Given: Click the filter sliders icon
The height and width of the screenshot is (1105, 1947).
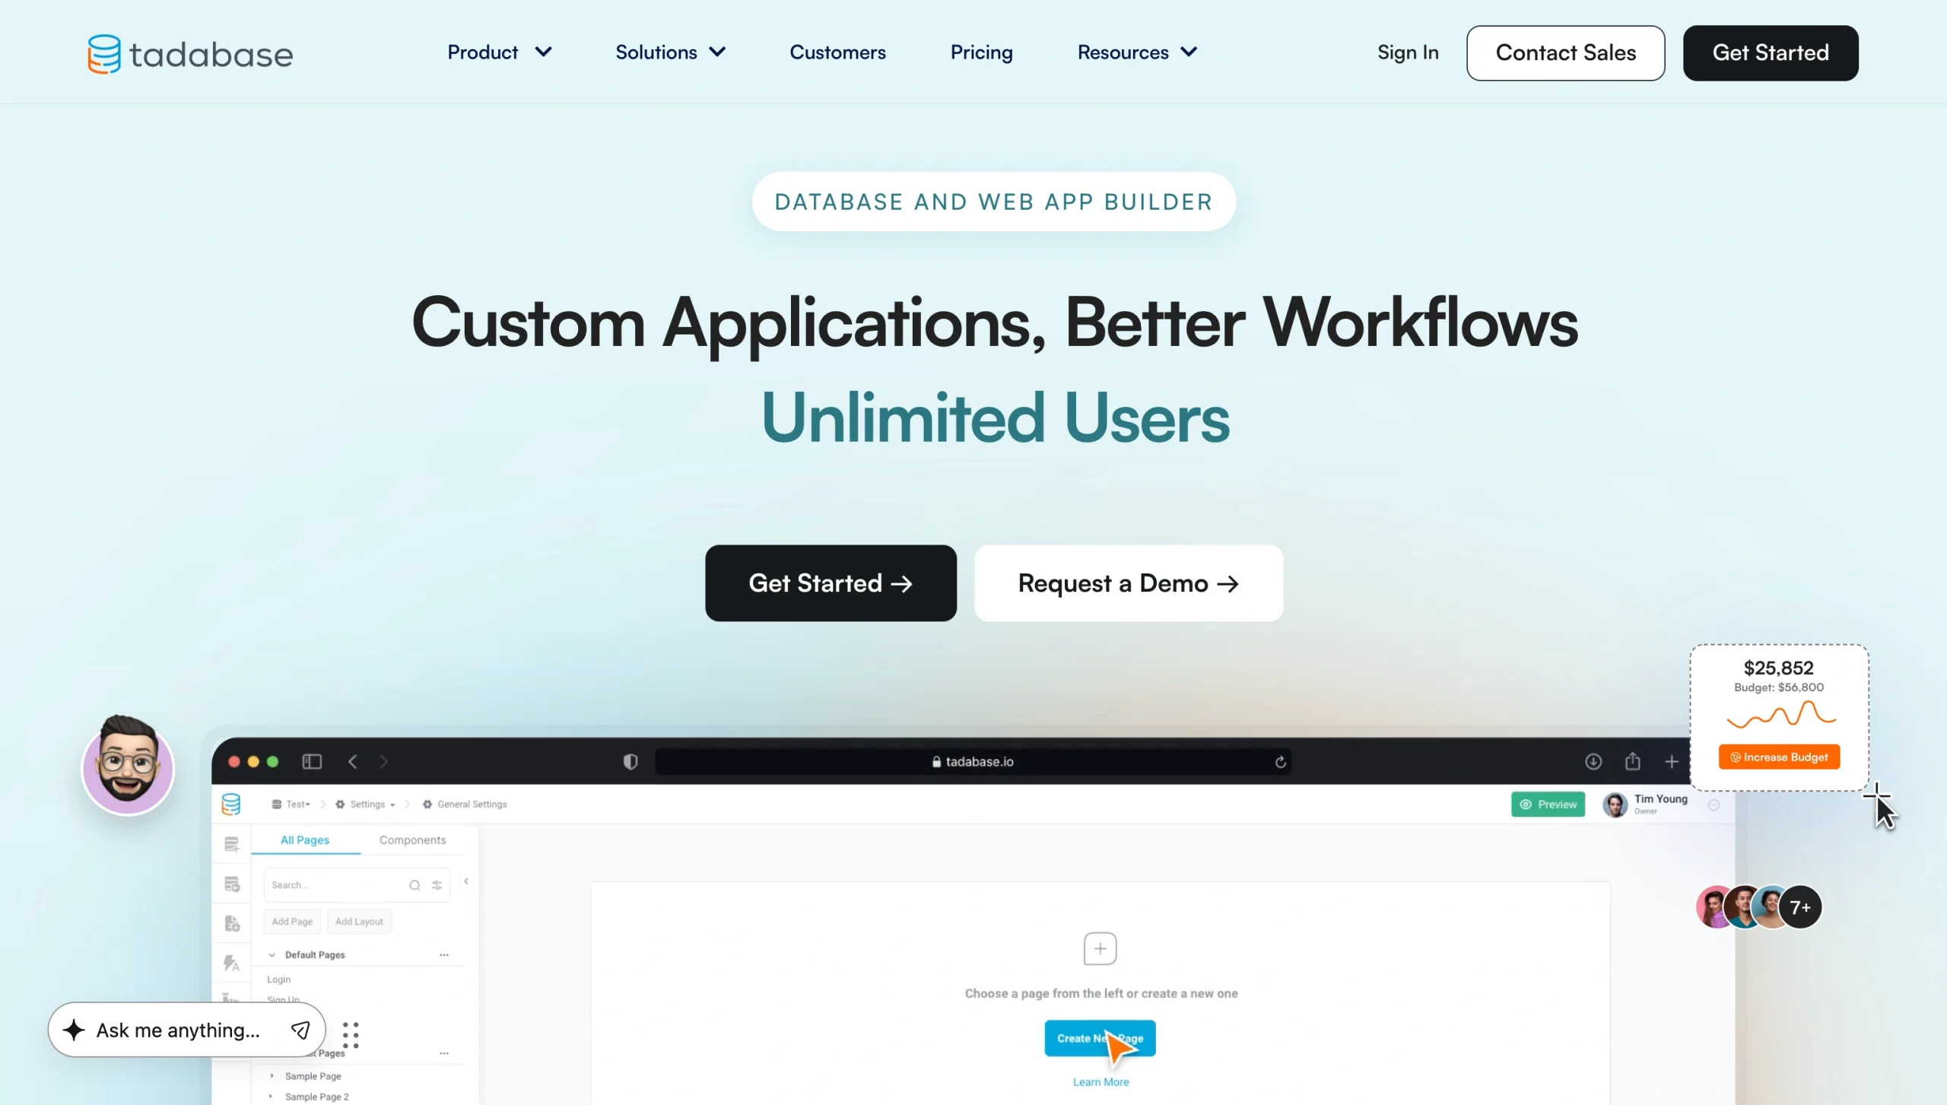Looking at the screenshot, I should point(437,885).
